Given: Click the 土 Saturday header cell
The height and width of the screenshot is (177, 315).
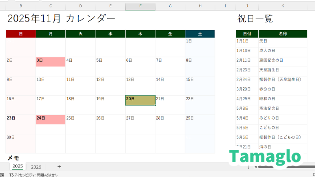Looking at the screenshot, I should point(200,34).
